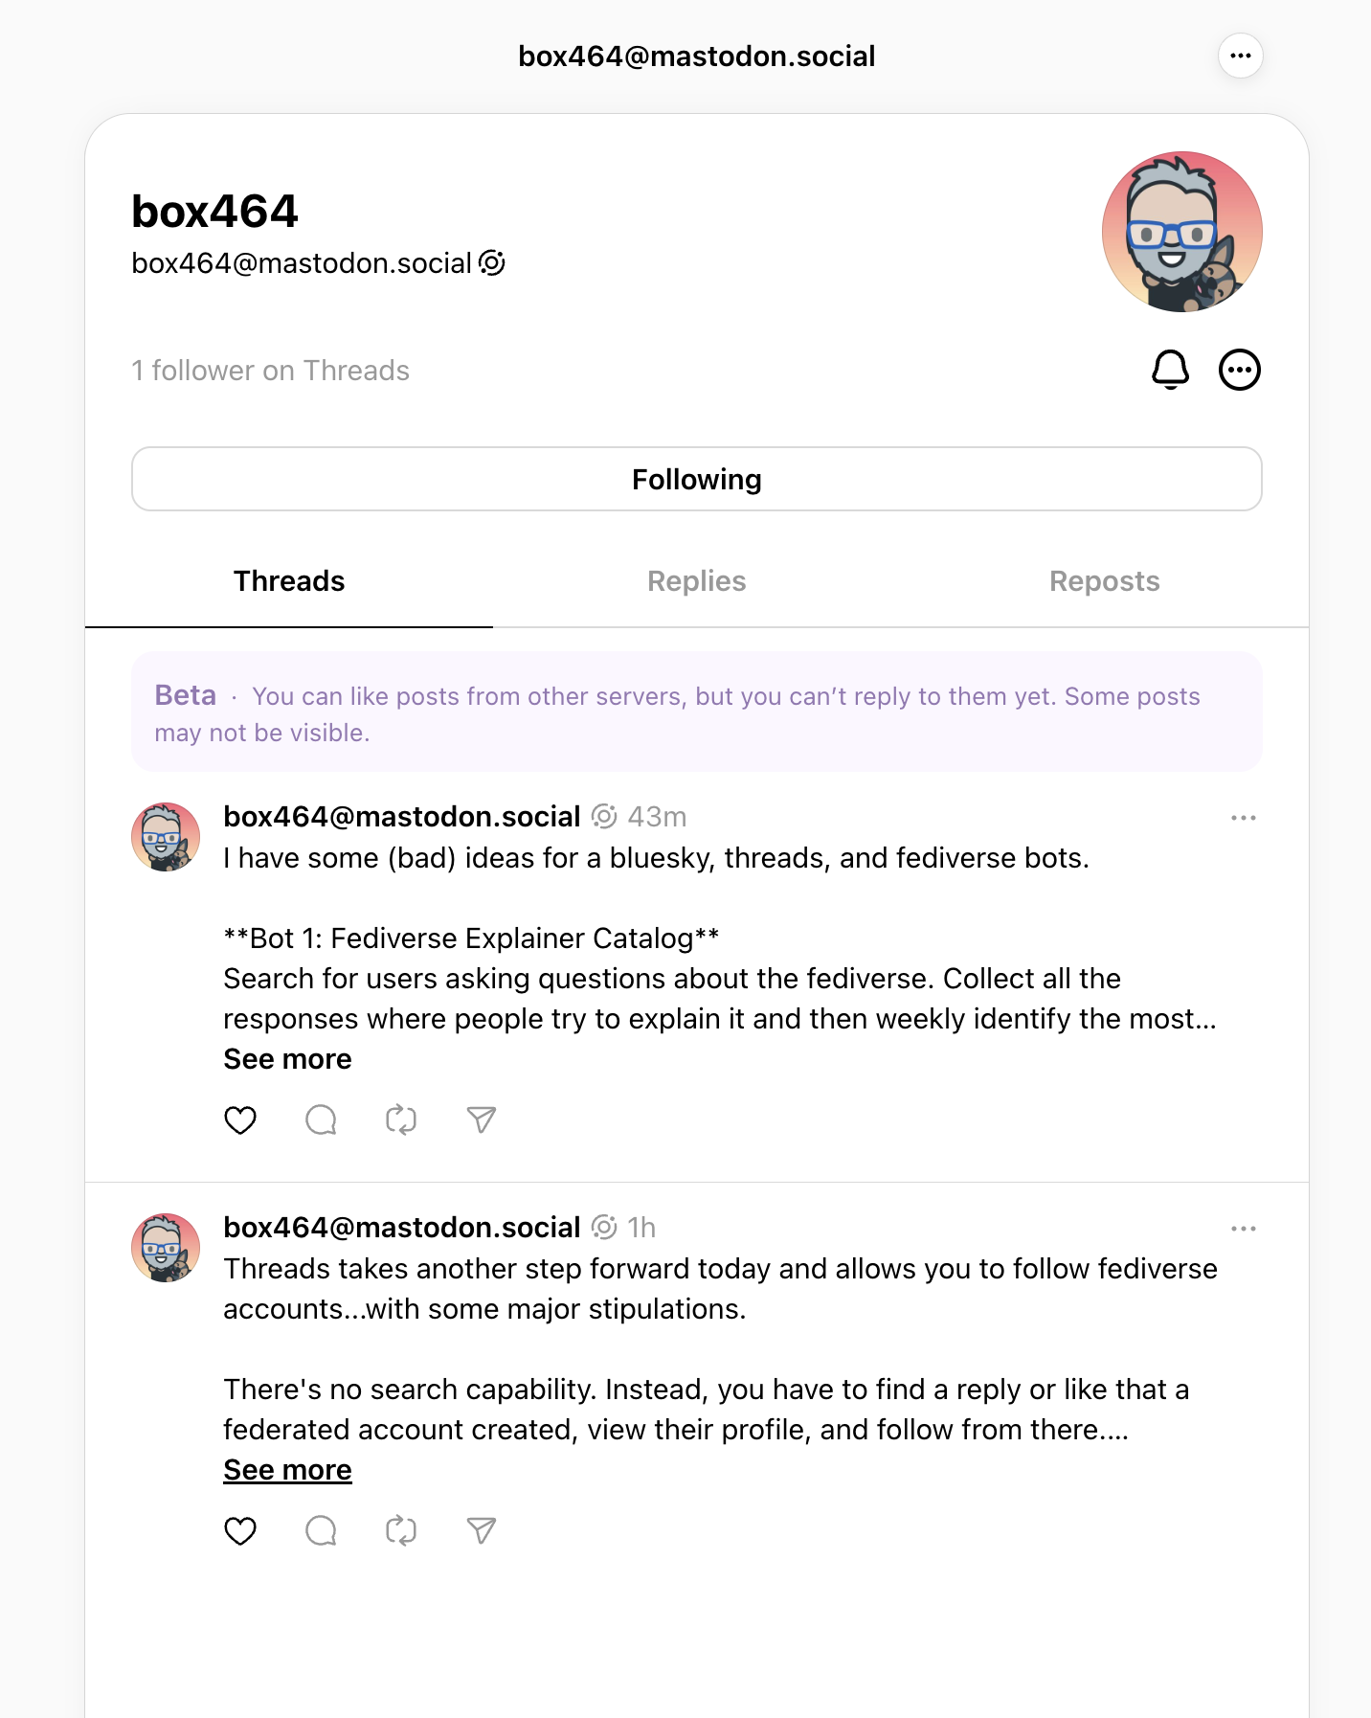Open comments on the bot ideas post
The image size is (1371, 1718).
click(x=321, y=1119)
